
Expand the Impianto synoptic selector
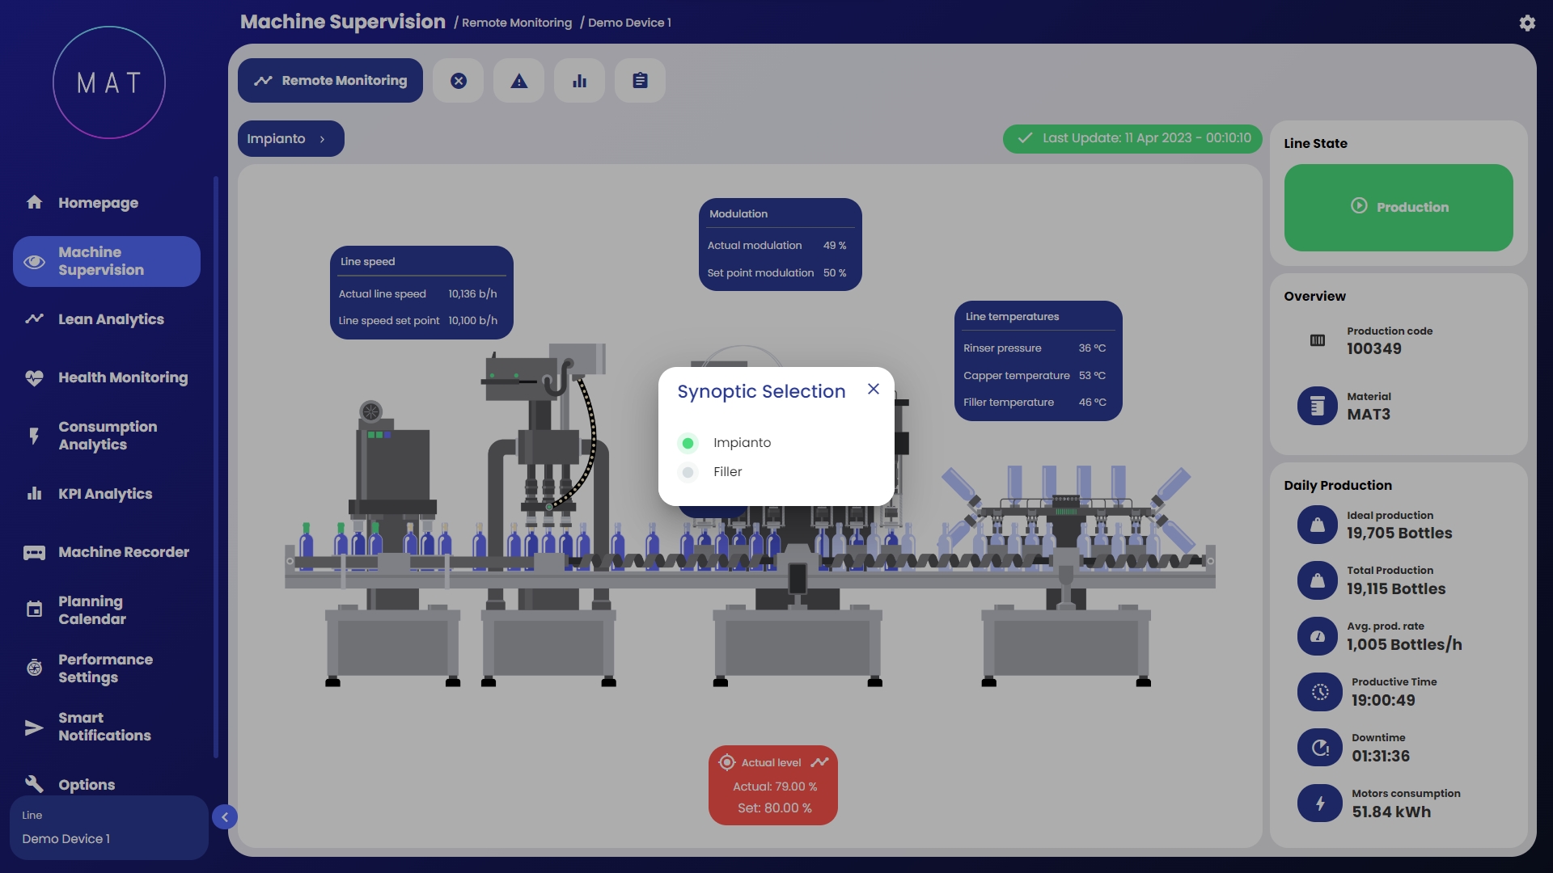point(290,139)
